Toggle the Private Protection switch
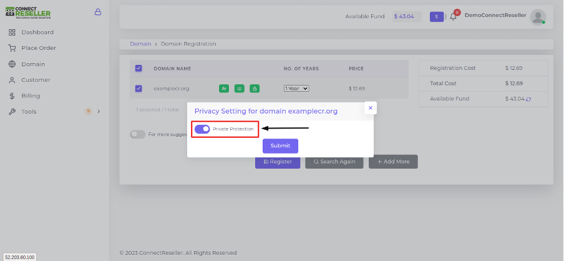This screenshot has height=261, width=564. coord(202,129)
